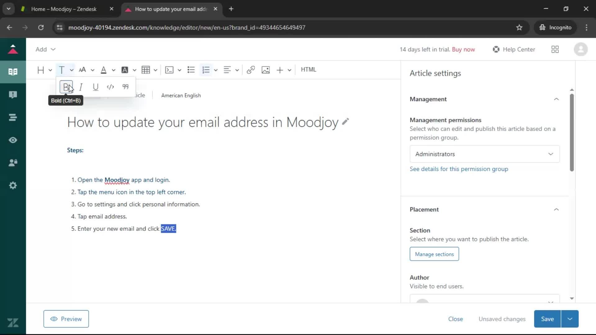Image resolution: width=596 pixels, height=335 pixels.
Task: Apply block quote formatting
Action: tap(125, 87)
